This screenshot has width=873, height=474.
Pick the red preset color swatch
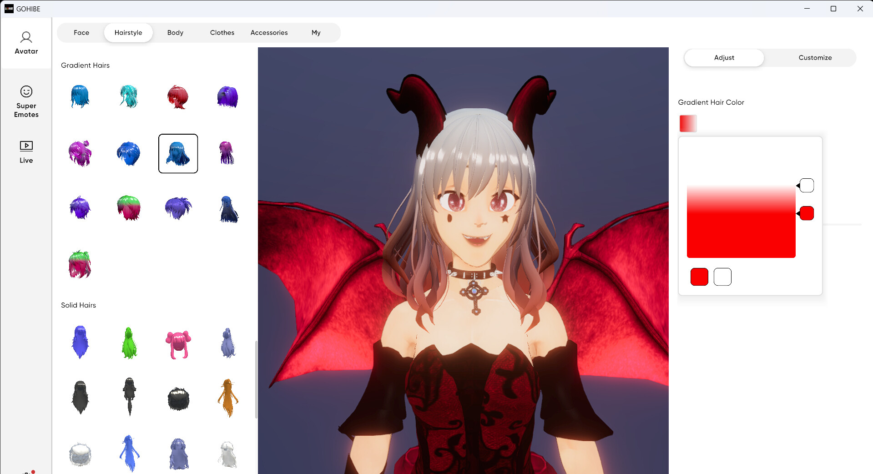(699, 277)
